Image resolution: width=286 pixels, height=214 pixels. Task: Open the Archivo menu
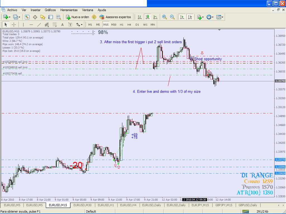(x=12, y=10)
